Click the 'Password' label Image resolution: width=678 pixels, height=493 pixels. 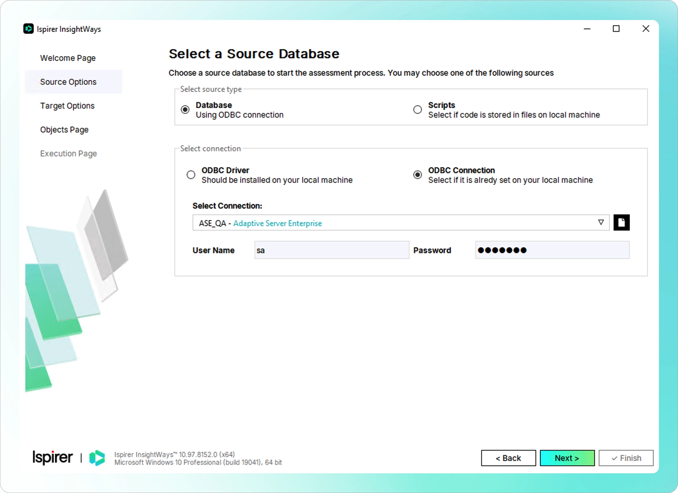tap(432, 251)
